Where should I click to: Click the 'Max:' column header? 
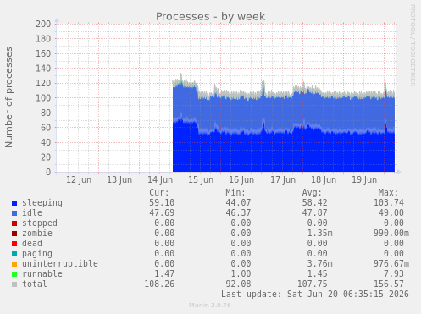[388, 192]
